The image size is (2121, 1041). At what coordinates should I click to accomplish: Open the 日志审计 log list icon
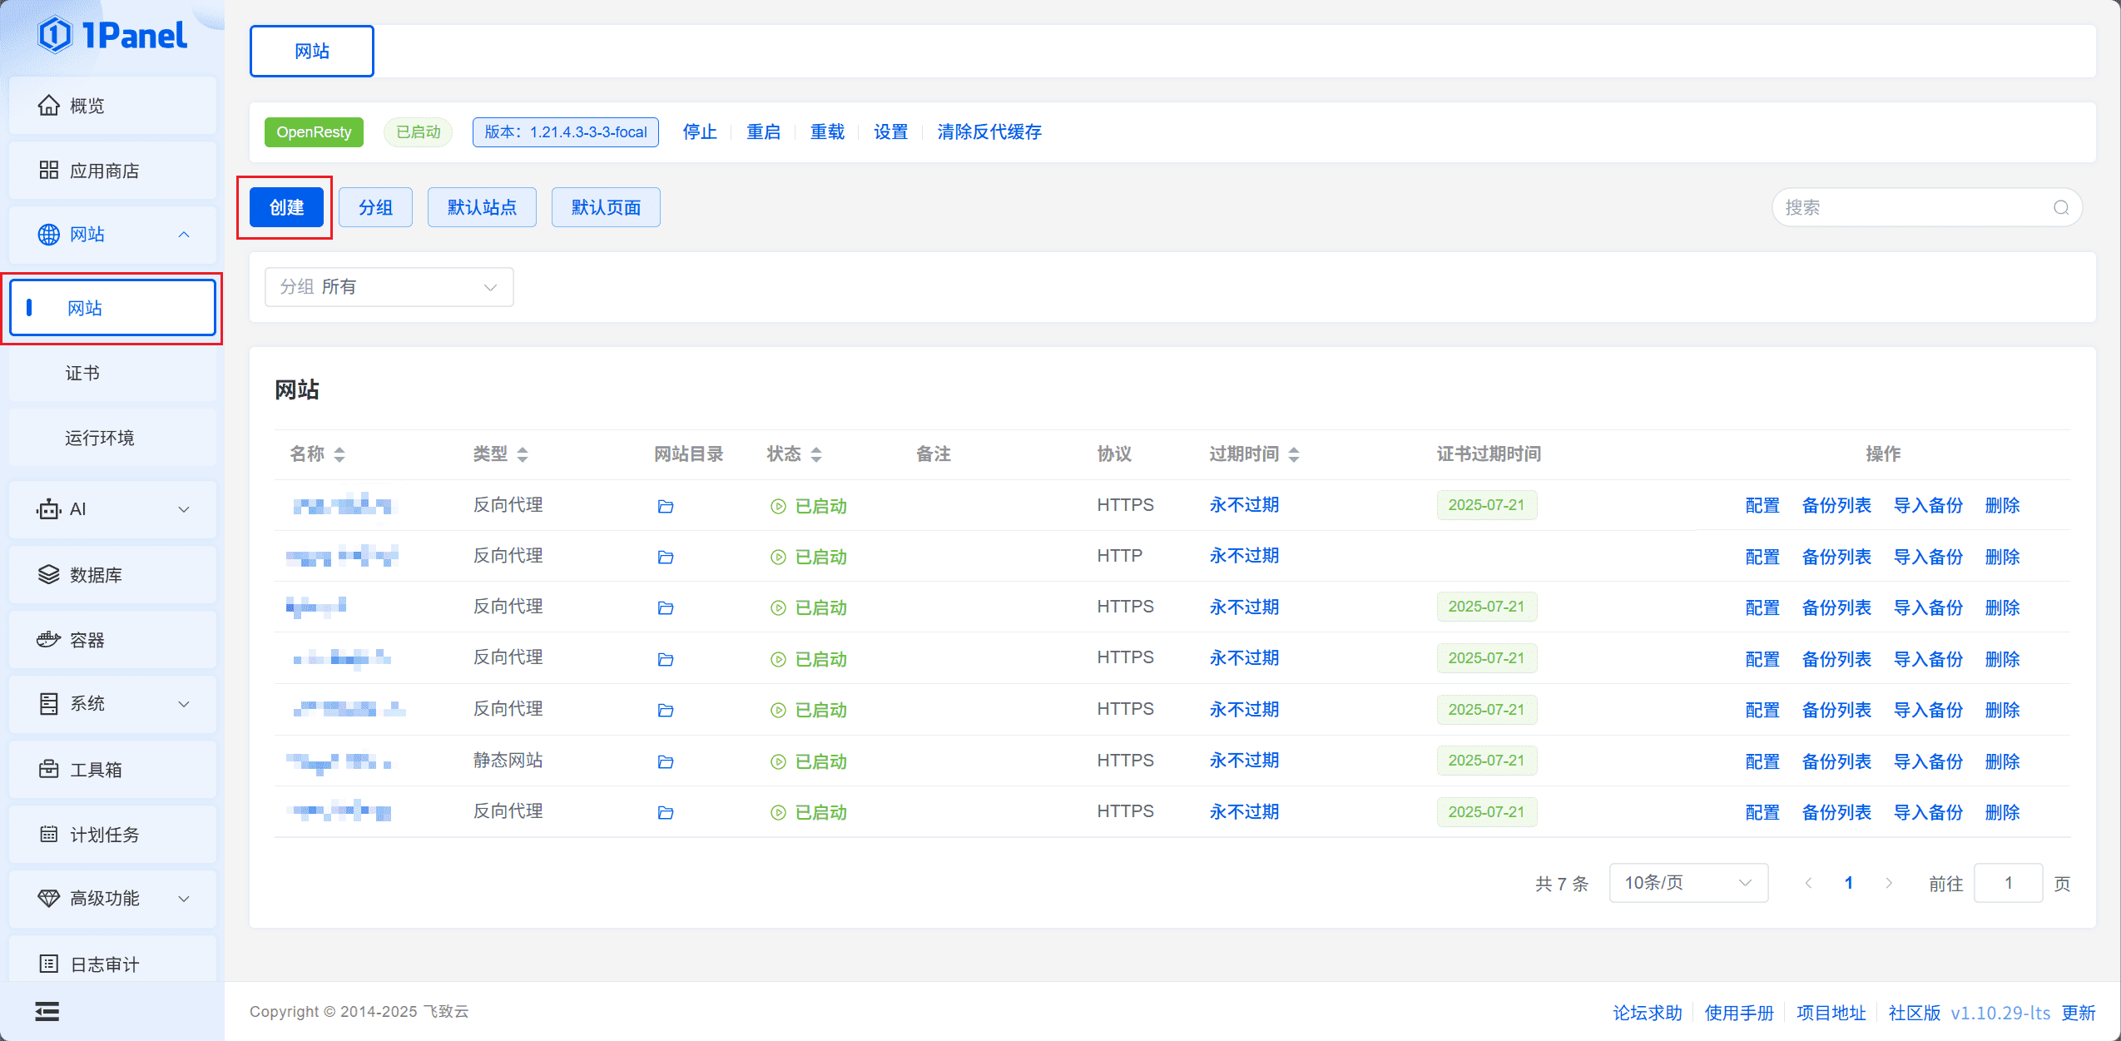(x=49, y=964)
